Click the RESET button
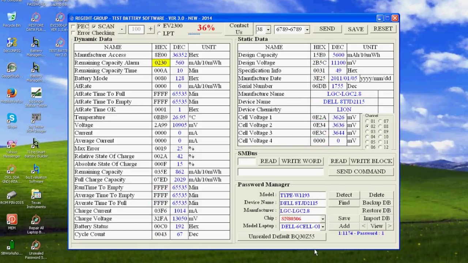 coord(383,29)
